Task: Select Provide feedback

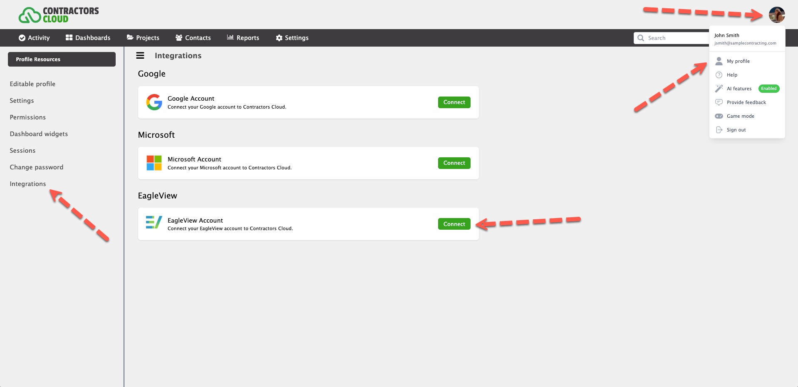Action: coord(747,102)
